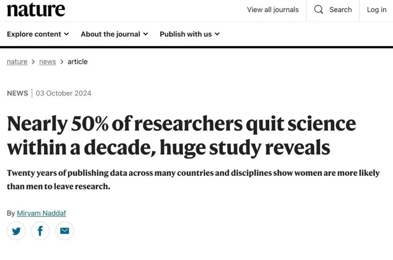
Task: Share article via Twitter bird icon
Action: click(16, 231)
